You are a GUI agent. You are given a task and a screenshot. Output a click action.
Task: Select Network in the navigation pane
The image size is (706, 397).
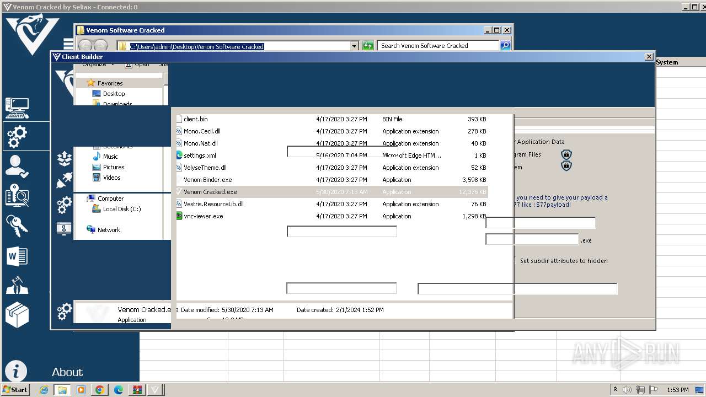click(x=109, y=230)
